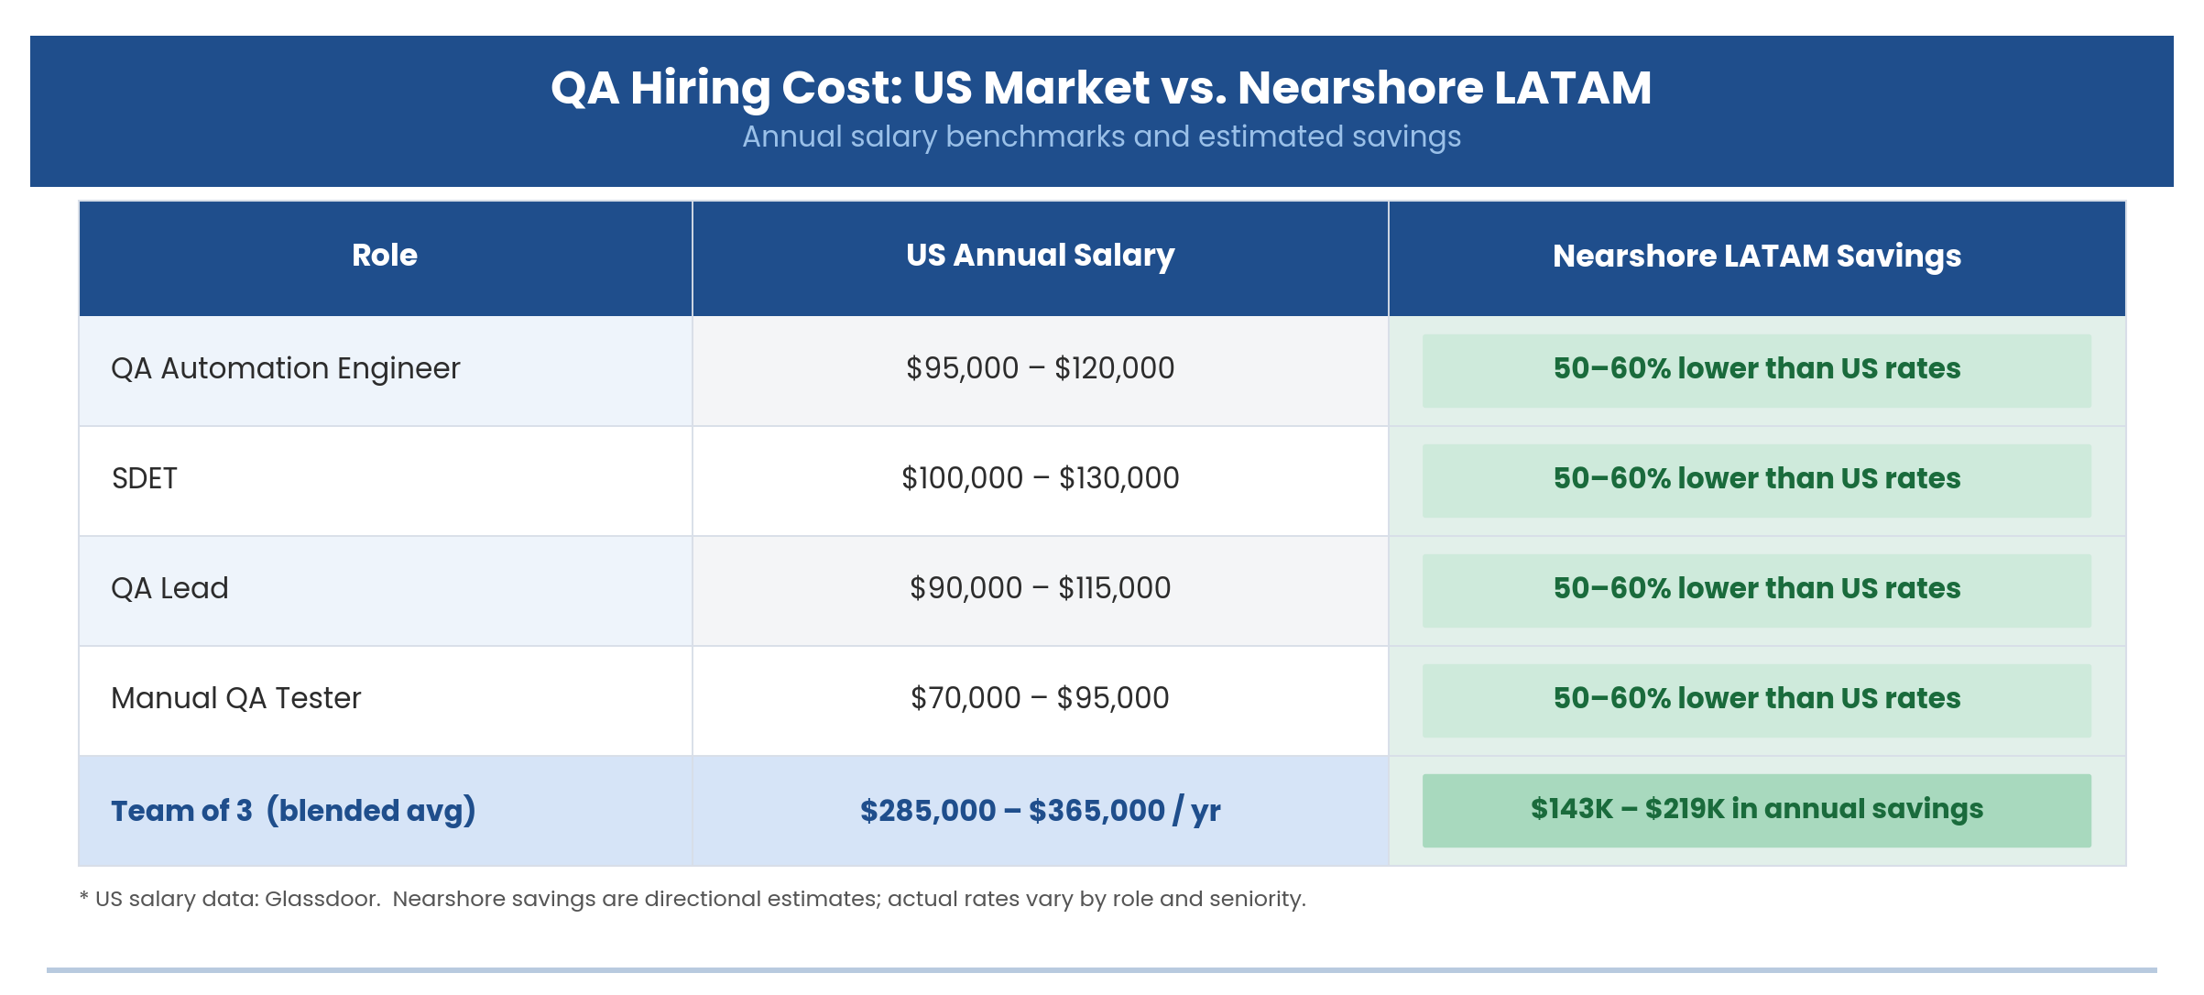This screenshot has width=2204, height=995.
Task: Click the total '$285,000 – $365,000 / yr'
Action: (1040, 811)
